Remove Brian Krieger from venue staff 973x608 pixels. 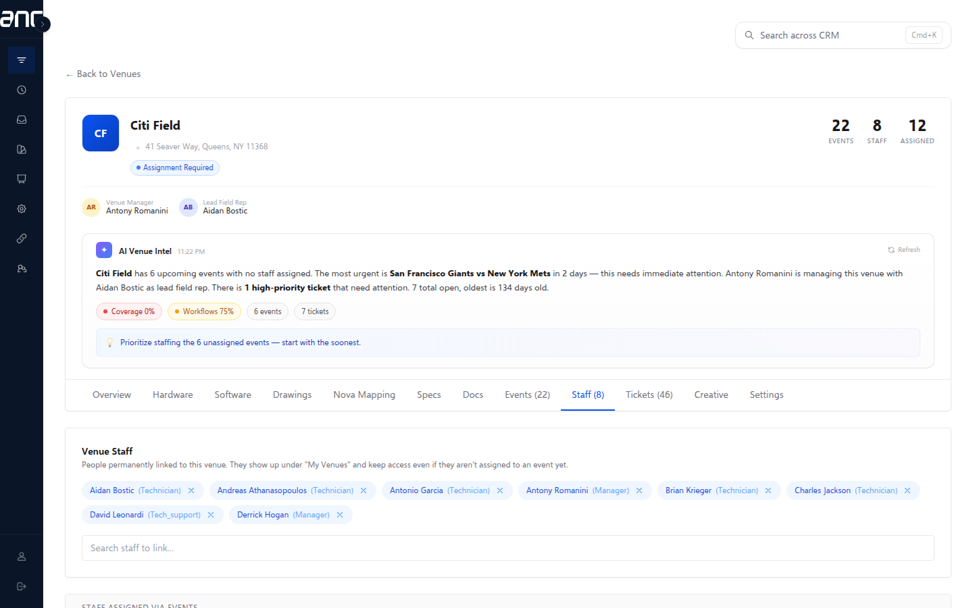pyautogui.click(x=768, y=490)
